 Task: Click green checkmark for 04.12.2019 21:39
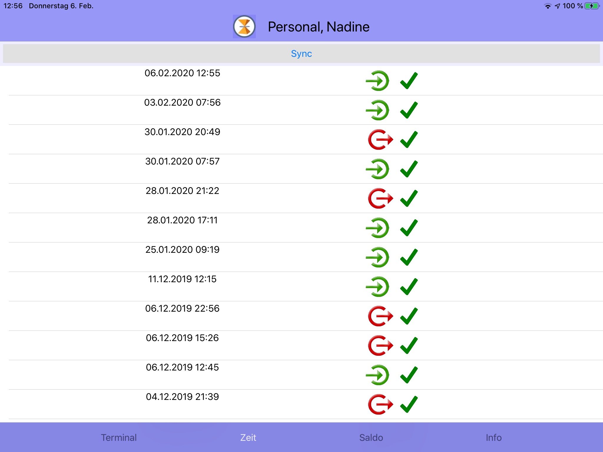coord(409,404)
